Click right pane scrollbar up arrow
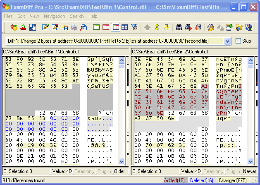Image resolution: width=260 pixels, height=185 pixels. point(250,60)
